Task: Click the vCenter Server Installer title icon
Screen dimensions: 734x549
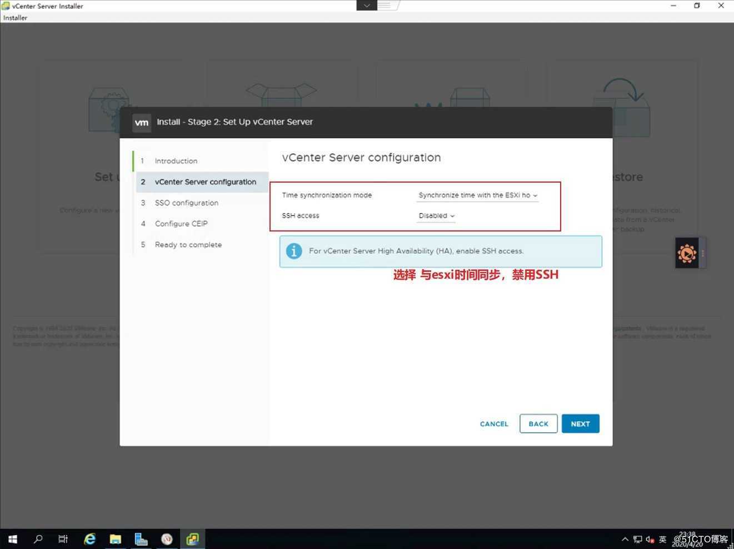Action: point(6,6)
